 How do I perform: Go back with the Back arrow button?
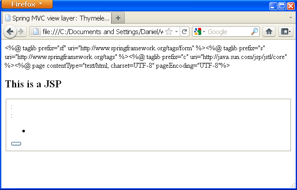click(x=10, y=31)
